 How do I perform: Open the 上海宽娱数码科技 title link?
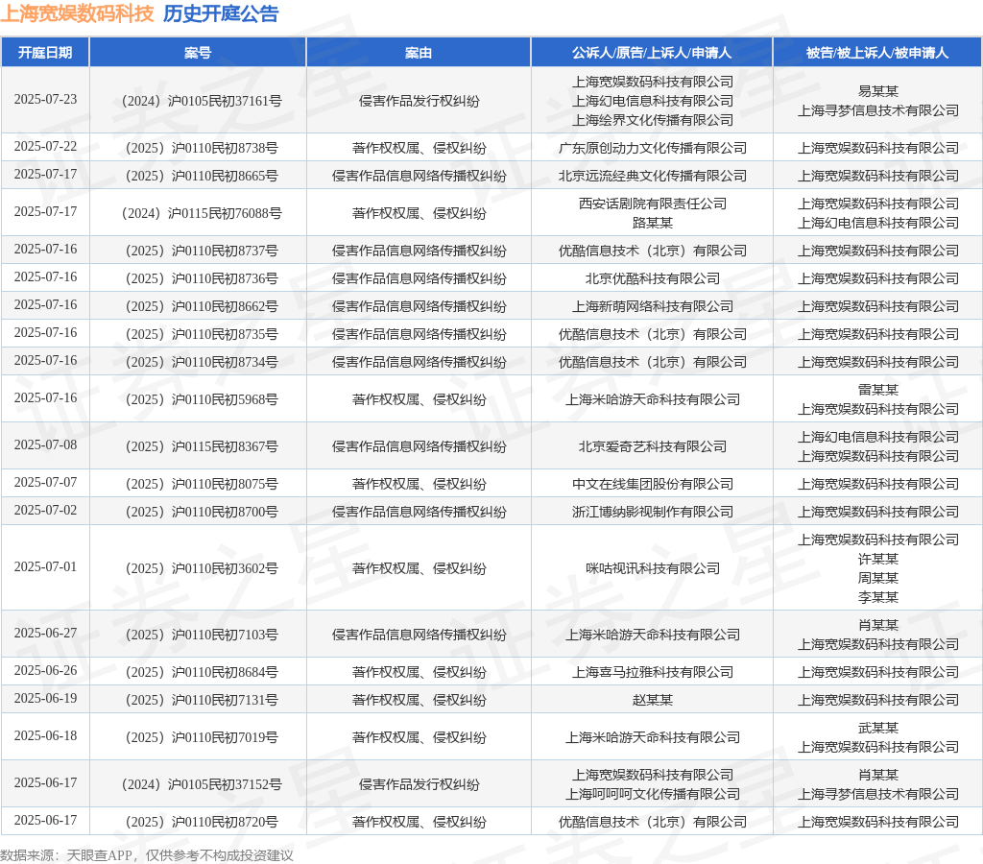[x=77, y=13]
